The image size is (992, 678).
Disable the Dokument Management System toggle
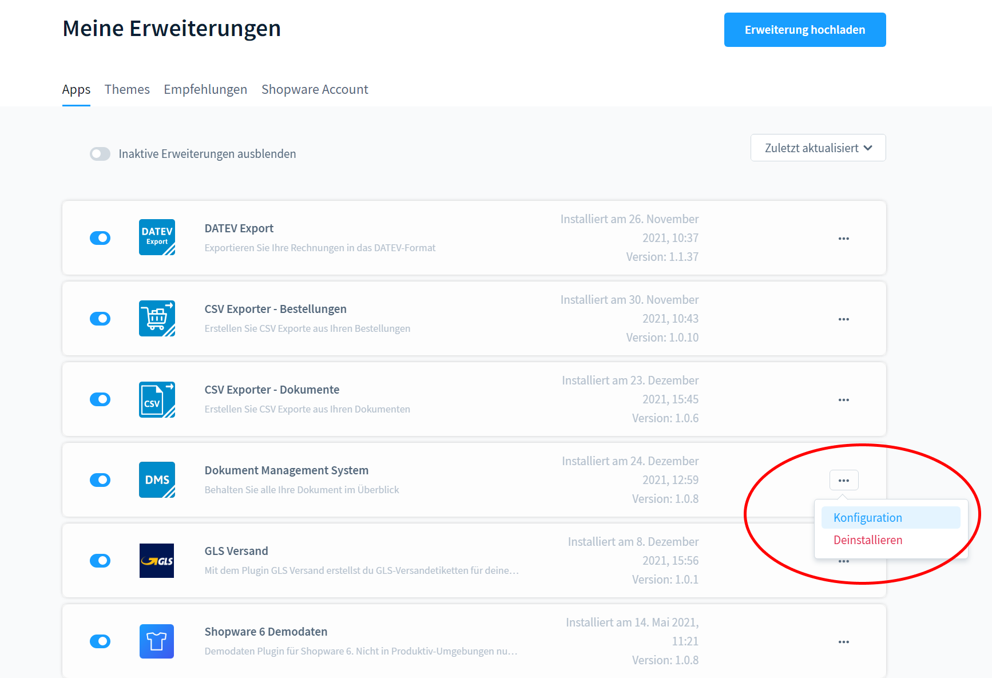coord(100,480)
